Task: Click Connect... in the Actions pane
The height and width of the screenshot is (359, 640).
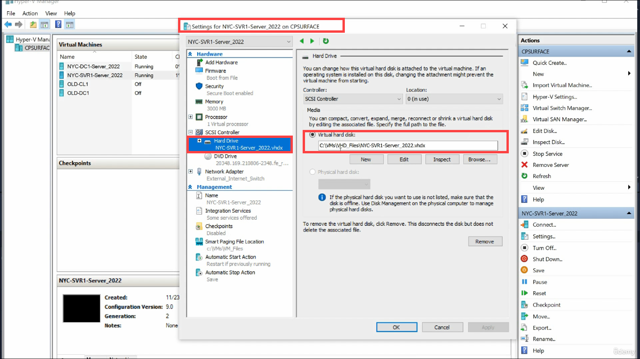Action: click(544, 225)
